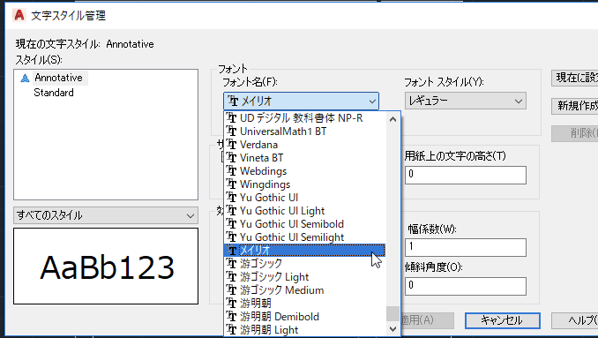598x338 pixels.
Task: Click TrueType icon beside 游明朝 Demibold
Action: click(231, 317)
